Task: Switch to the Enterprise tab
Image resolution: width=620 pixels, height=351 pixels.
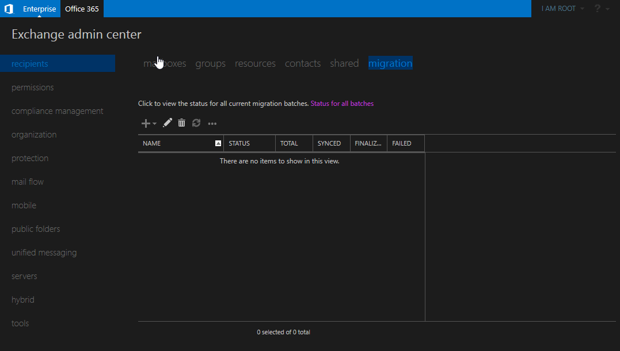Action: 40,9
